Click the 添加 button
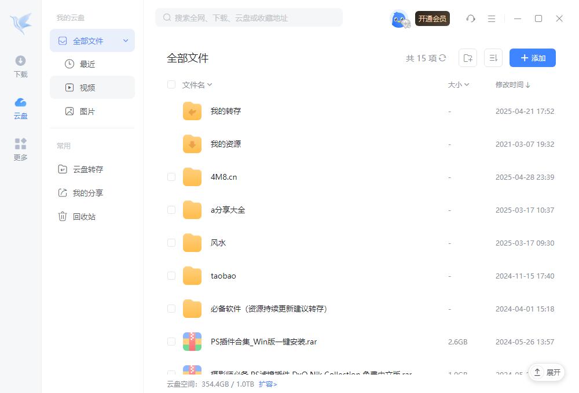The image size is (579, 393). (x=532, y=58)
